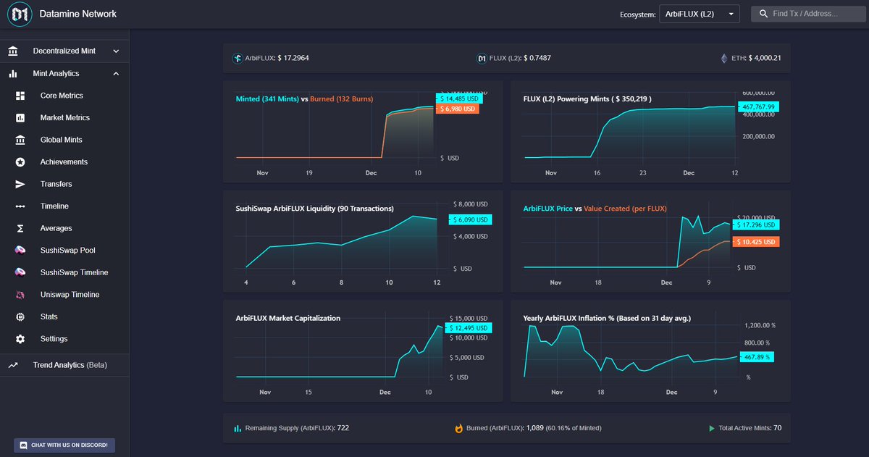The height and width of the screenshot is (457, 869).
Task: Click the Transfers arrow icon
Action: point(20,184)
